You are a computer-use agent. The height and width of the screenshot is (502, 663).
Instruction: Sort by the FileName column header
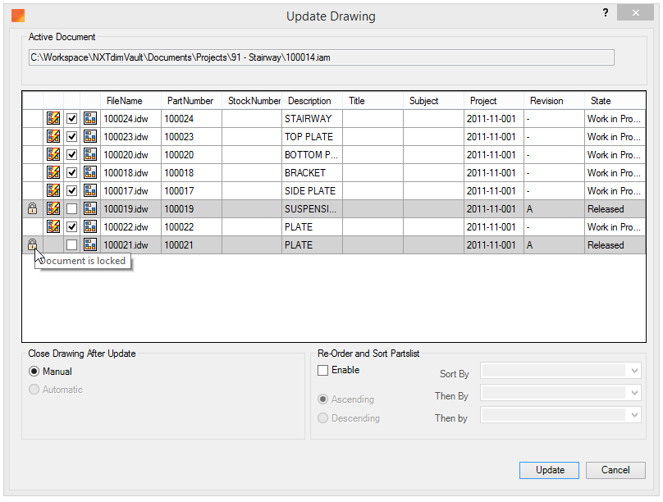pos(124,101)
